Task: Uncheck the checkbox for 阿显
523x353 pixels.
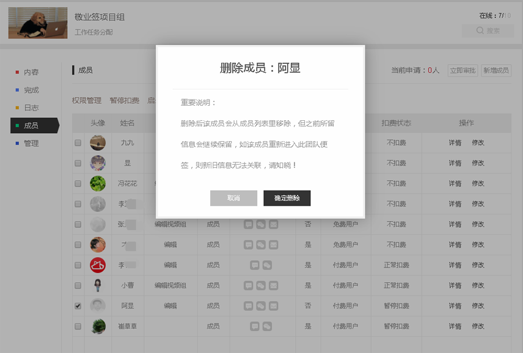Action: coord(78,306)
